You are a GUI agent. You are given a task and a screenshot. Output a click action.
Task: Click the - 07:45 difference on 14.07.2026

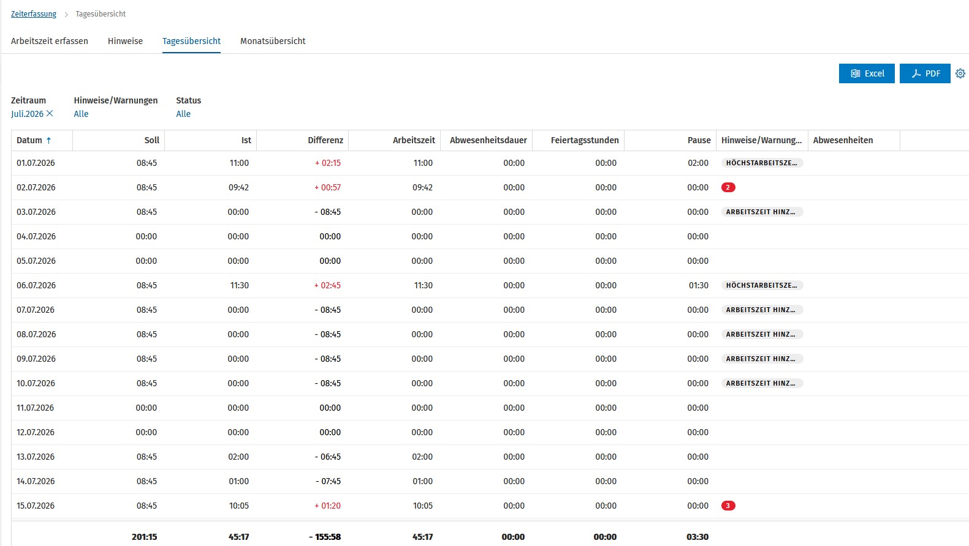click(x=328, y=481)
